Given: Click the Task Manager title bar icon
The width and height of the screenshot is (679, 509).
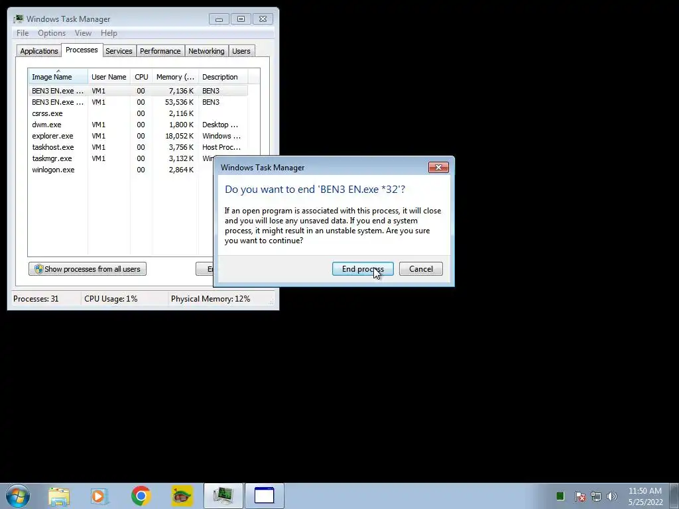Looking at the screenshot, I should tap(18, 19).
